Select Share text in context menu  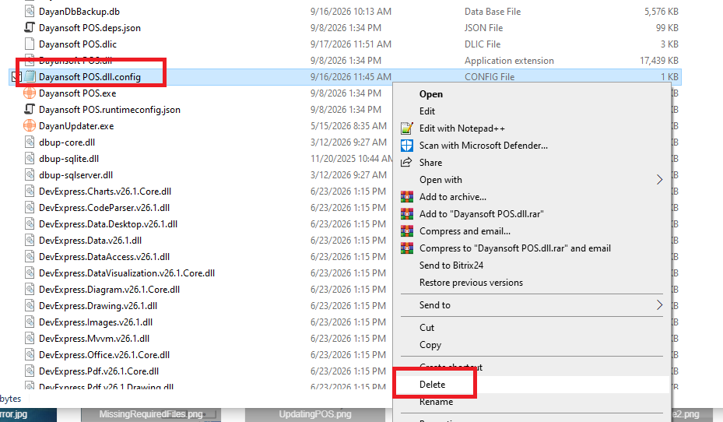pos(430,163)
